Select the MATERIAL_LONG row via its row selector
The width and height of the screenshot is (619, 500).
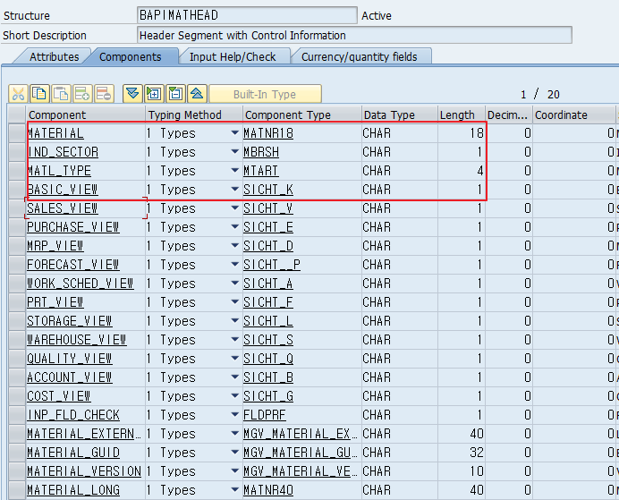pos(17,490)
